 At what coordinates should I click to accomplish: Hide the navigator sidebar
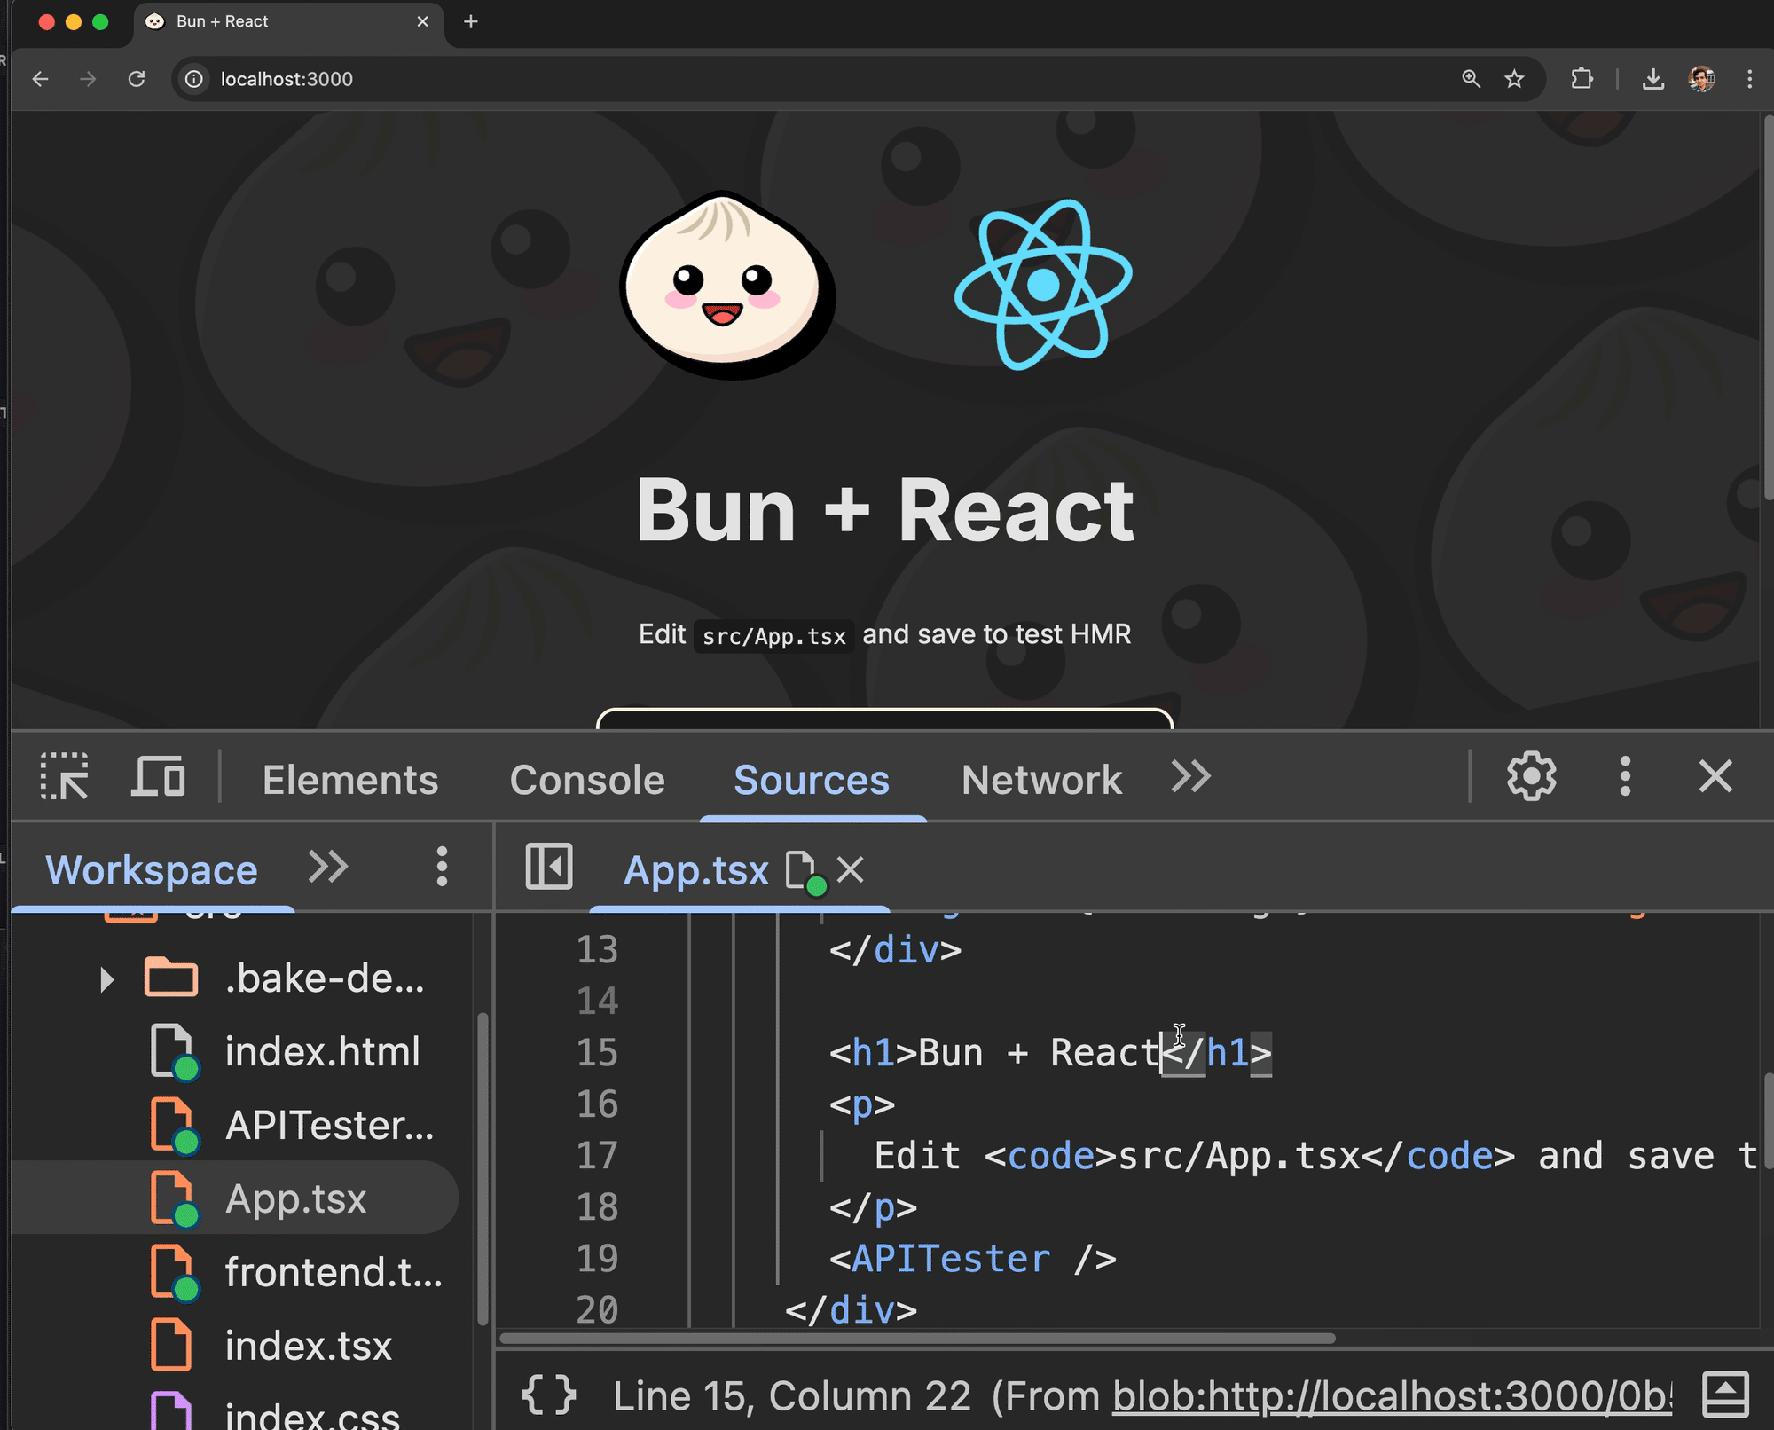coord(549,867)
